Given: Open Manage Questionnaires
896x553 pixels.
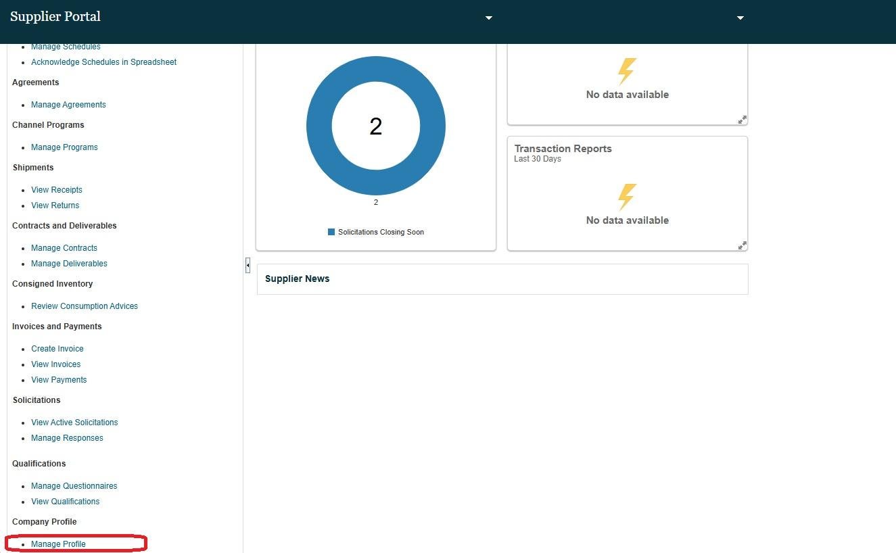Looking at the screenshot, I should 74,486.
